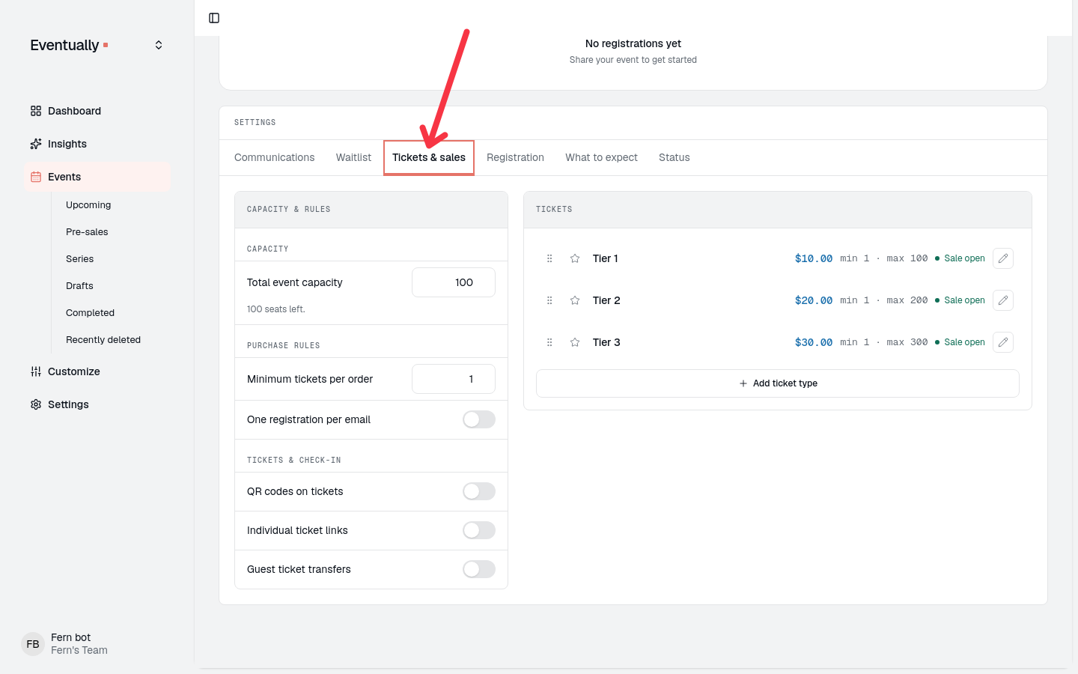This screenshot has height=674, width=1078.
Task: Grab the Tier 2 drag handle
Action: [x=549, y=300]
